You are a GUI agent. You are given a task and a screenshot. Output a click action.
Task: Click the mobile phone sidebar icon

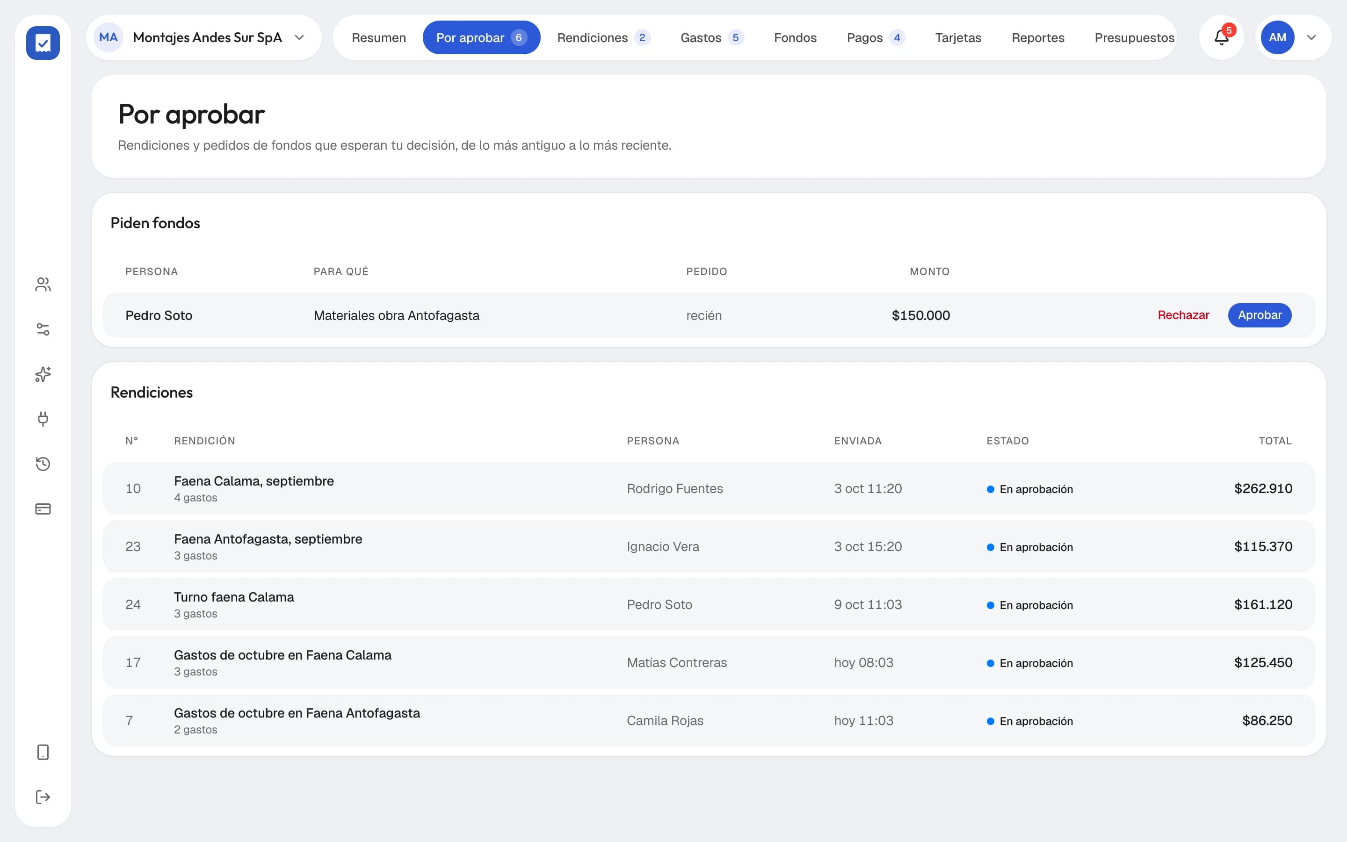point(43,752)
